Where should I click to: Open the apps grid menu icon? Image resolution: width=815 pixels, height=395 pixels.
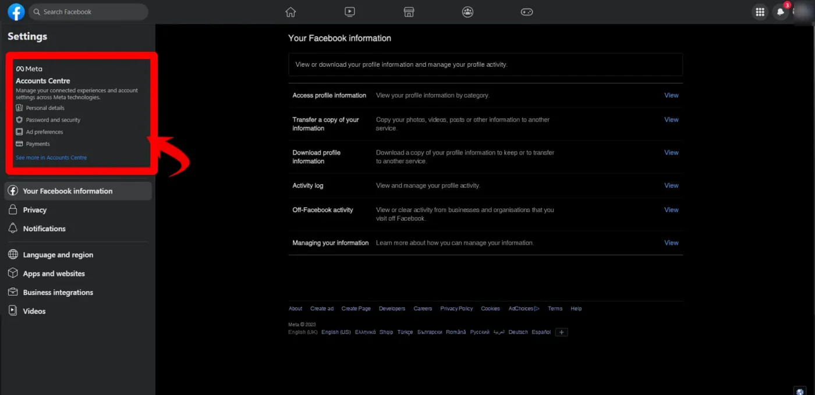(x=760, y=12)
